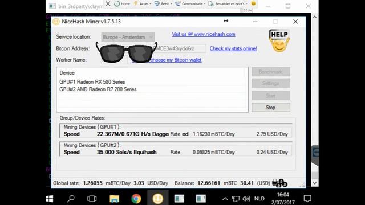This screenshot has width=365, height=205.
Task: Click 1.16230 mBTC/Day rate value
Action: point(214,134)
